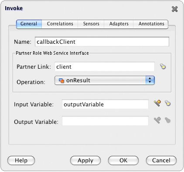184x172 pixels.
Task: Close the Invoke dialog with the X
Action: (174, 9)
